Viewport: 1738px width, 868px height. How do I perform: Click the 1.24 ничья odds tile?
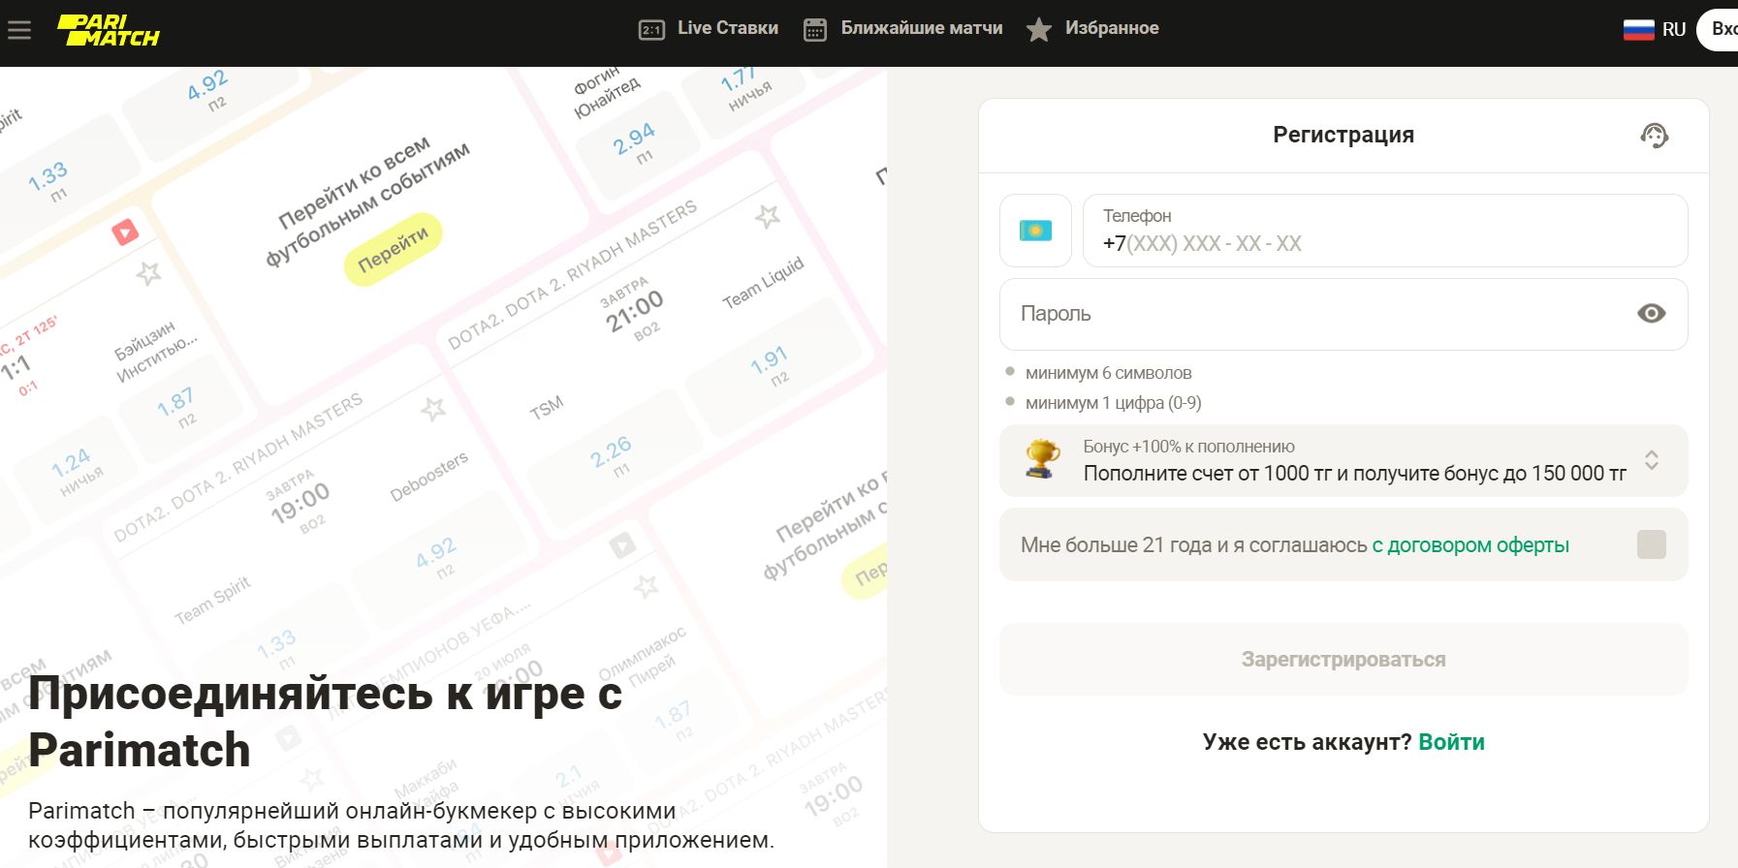[75, 471]
